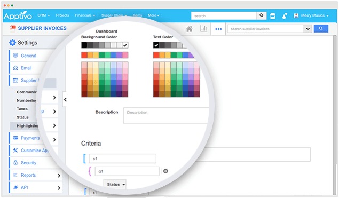This screenshot has height=198, width=339.
Task: Click the top search field
Action: click(x=224, y=15)
